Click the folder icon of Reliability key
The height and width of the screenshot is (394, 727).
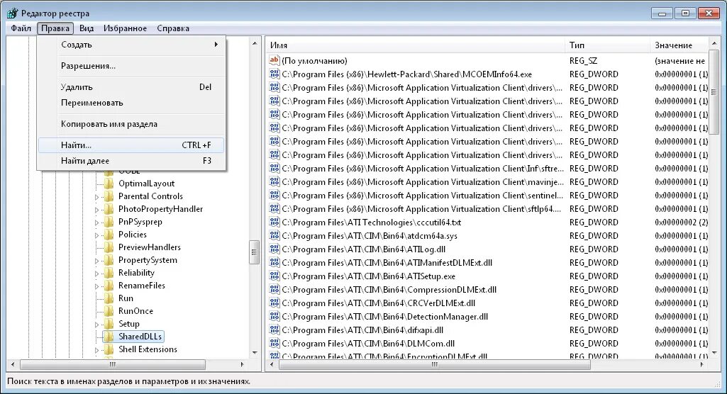(x=109, y=273)
